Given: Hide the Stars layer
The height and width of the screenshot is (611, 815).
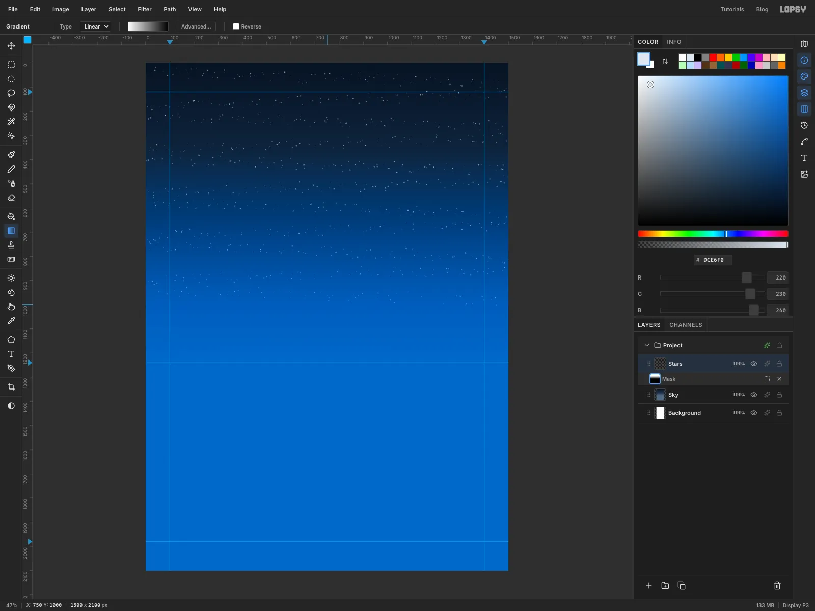Looking at the screenshot, I should point(754,364).
